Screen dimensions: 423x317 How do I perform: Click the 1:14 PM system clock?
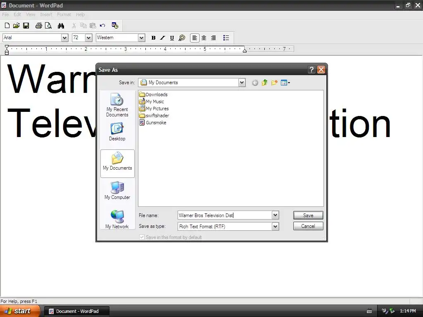(x=408, y=311)
